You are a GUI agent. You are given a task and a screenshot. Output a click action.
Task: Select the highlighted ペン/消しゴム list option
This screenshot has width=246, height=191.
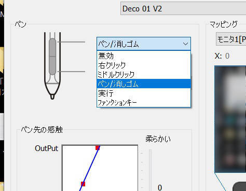pos(144,84)
